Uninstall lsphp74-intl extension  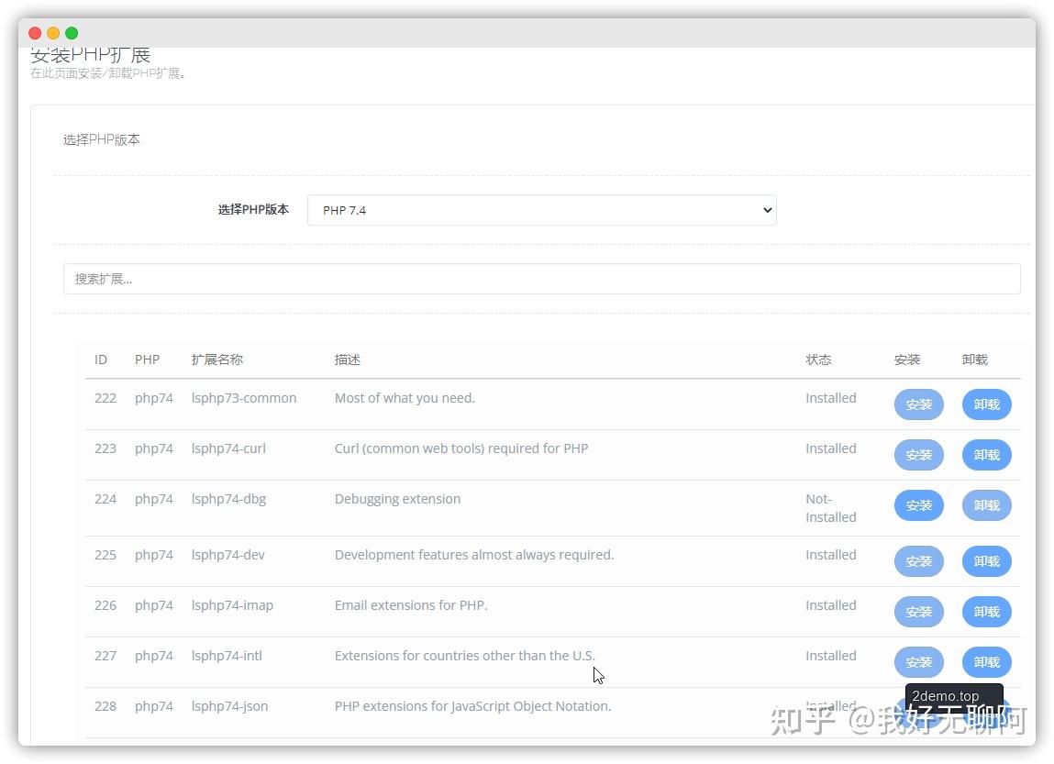click(987, 662)
